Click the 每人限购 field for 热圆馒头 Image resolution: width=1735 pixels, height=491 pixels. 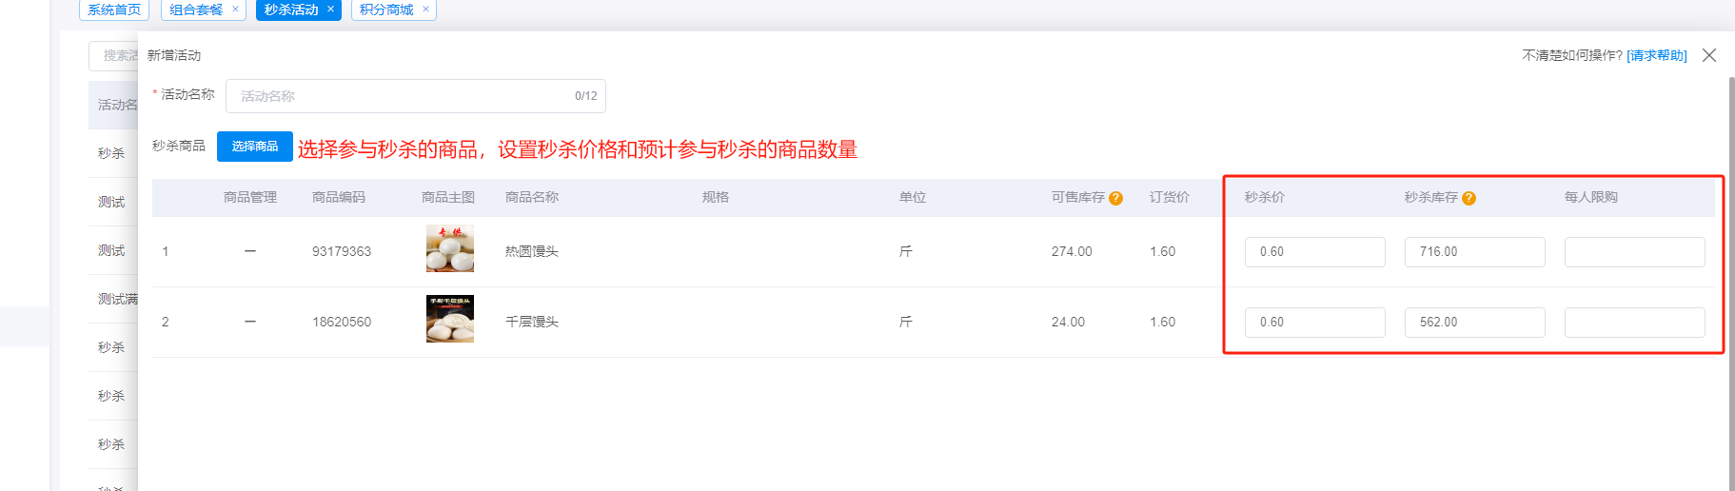[x=1634, y=252]
